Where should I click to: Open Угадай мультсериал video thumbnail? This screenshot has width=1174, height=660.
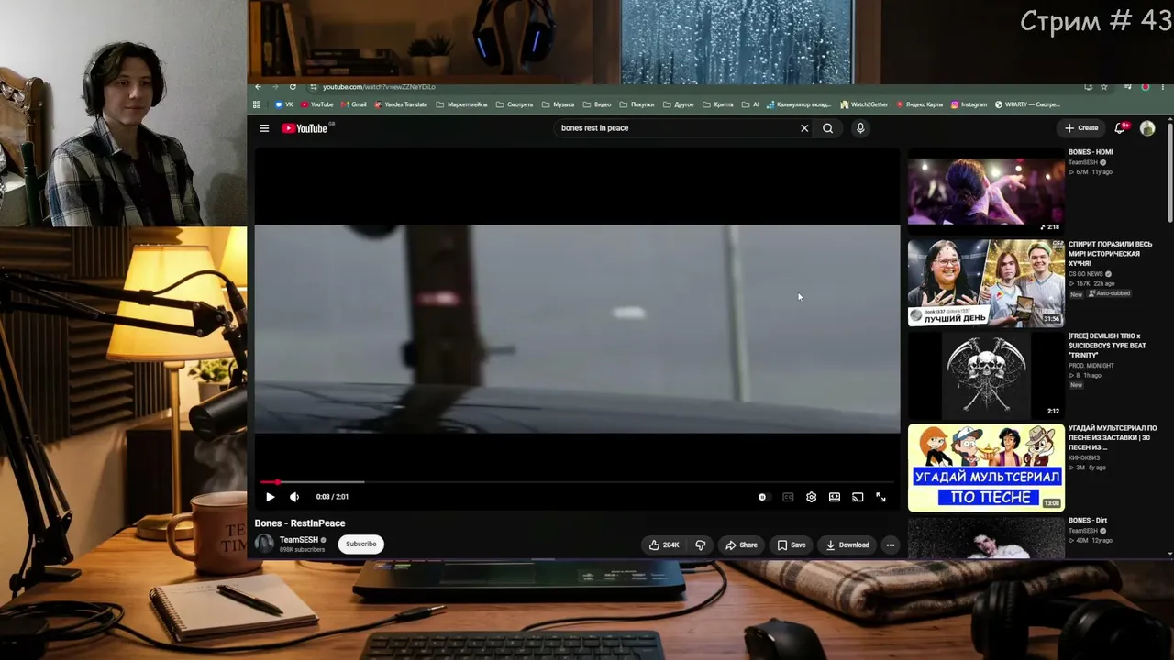986,467
